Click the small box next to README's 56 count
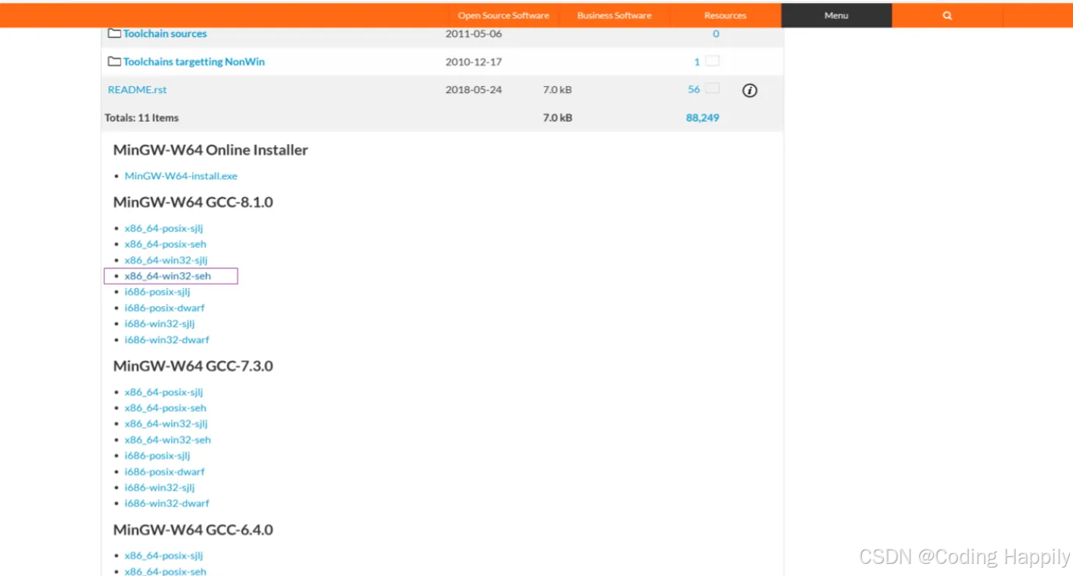Viewport: 1073px width, 576px height. pos(712,88)
